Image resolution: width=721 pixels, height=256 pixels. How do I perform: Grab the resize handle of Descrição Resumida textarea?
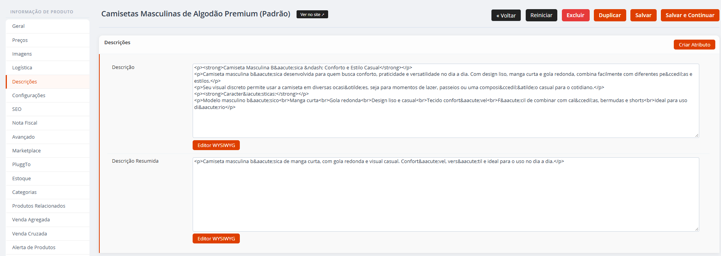coord(697,229)
